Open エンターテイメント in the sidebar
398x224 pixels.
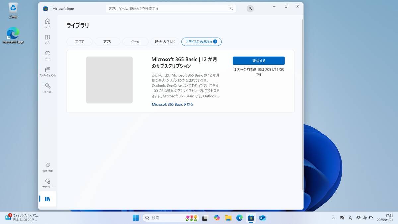click(x=47, y=72)
